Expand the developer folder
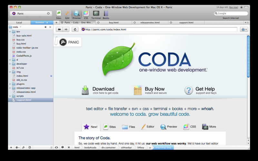The height and width of the screenshot is (161, 258). 10,64
